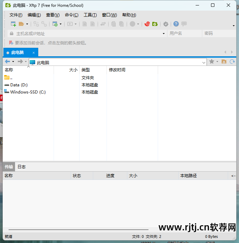The width and height of the screenshot is (239, 243).
Task: Open the 查看(V) menu
Action: 53,15
